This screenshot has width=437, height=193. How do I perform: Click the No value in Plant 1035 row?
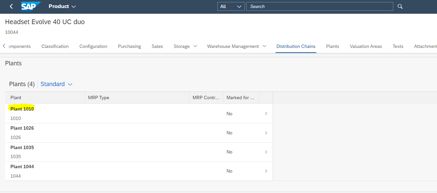(x=229, y=152)
